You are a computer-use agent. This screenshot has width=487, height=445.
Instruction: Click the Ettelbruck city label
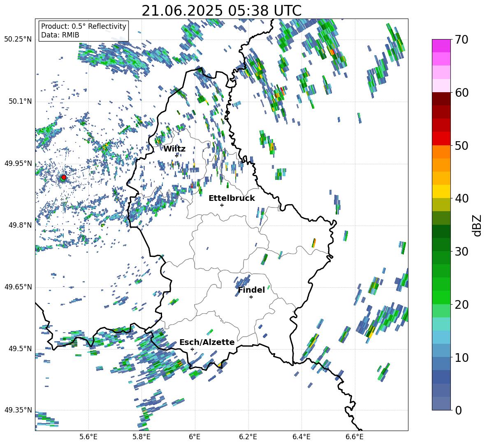[x=232, y=198]
